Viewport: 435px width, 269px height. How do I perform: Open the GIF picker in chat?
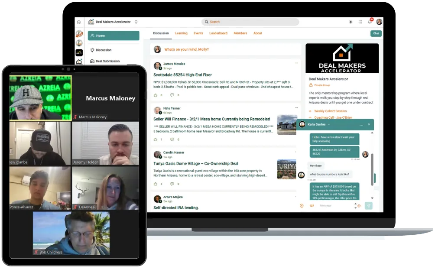tap(312, 206)
